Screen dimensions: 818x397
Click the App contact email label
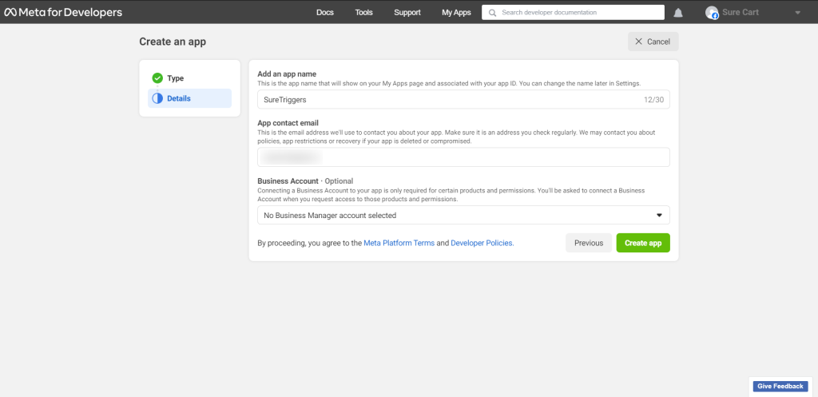tap(288, 123)
